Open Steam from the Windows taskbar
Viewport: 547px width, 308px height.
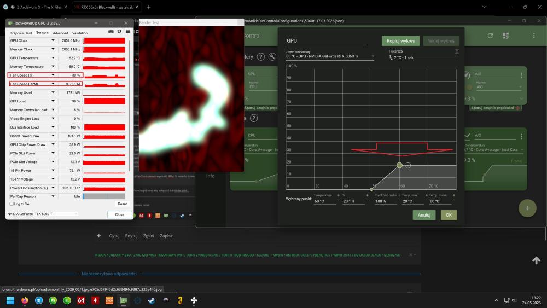tap(152, 300)
